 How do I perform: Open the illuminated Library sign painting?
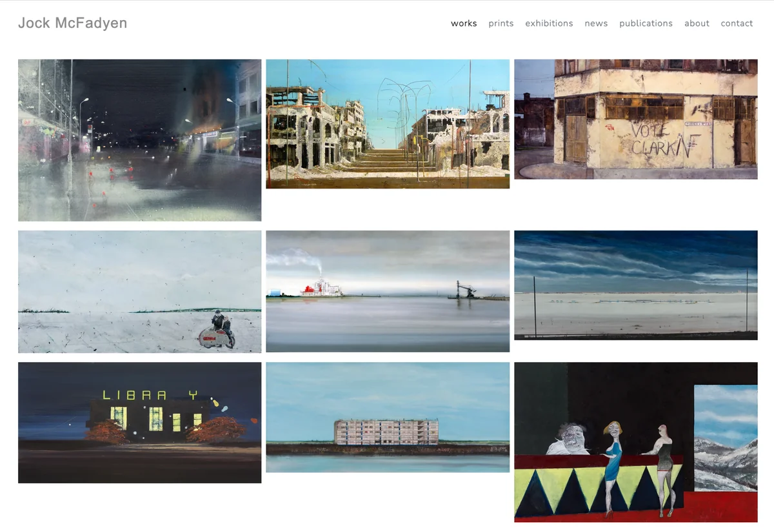pyautogui.click(x=140, y=423)
